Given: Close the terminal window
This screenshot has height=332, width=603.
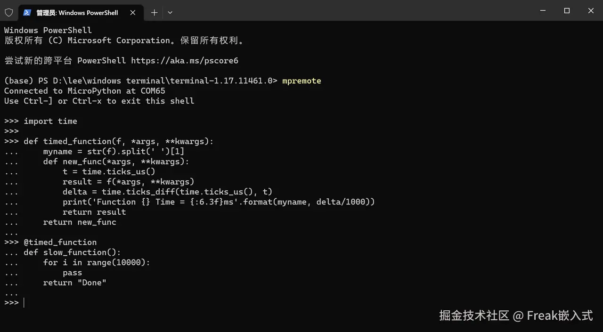Looking at the screenshot, I should coord(591,11).
